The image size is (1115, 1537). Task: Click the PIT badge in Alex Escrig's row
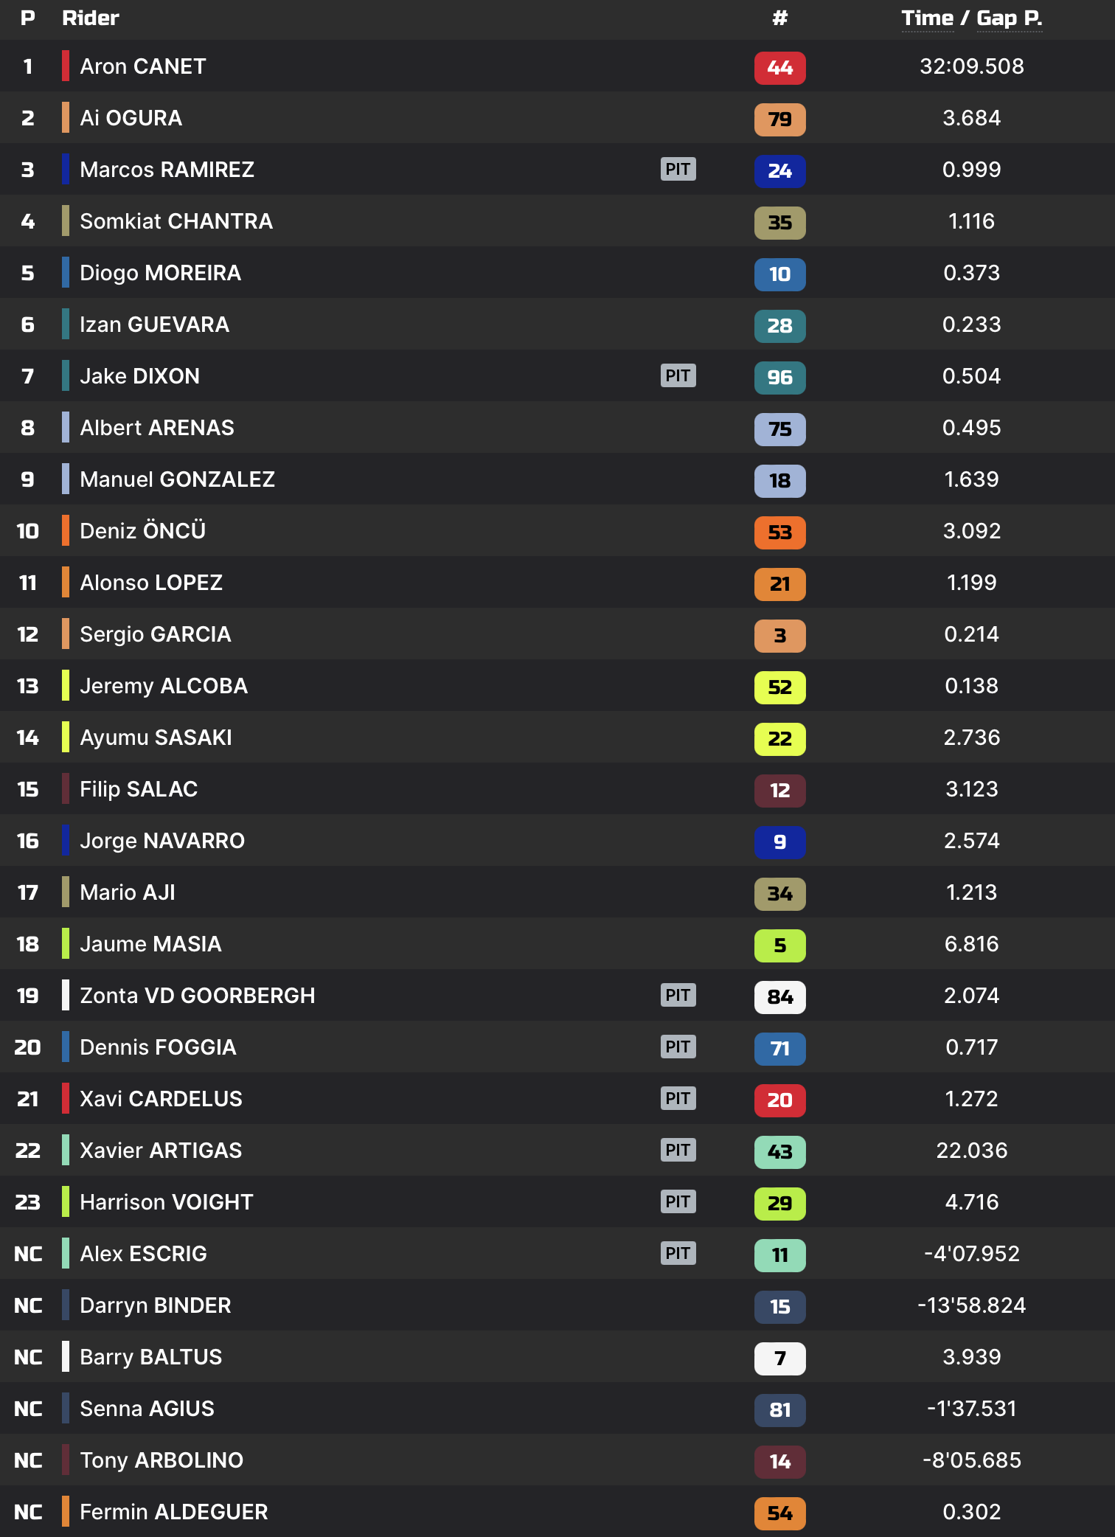tap(678, 1253)
